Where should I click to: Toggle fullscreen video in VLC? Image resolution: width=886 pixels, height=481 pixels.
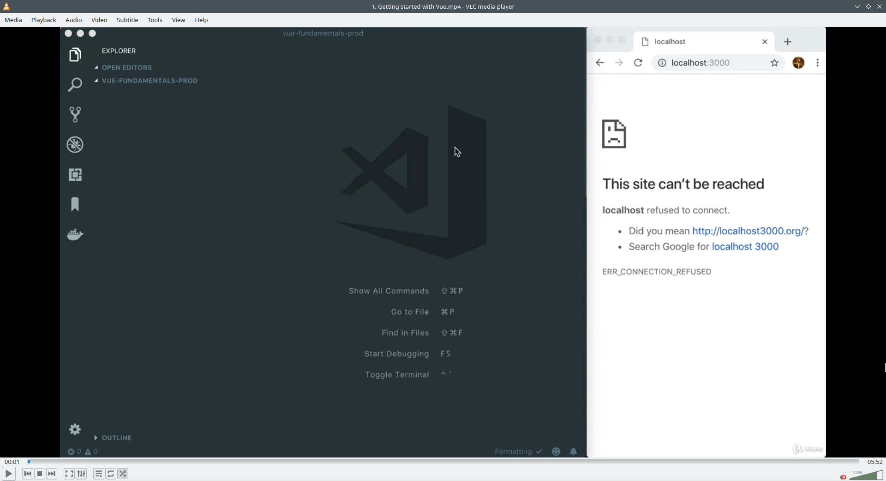pos(69,474)
